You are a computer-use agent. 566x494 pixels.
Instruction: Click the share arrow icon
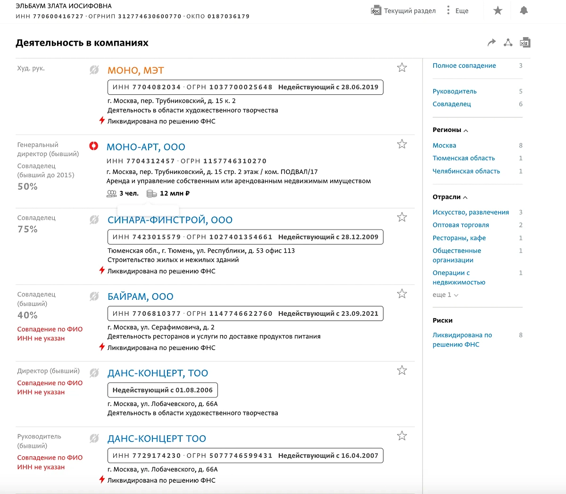pyautogui.click(x=491, y=42)
